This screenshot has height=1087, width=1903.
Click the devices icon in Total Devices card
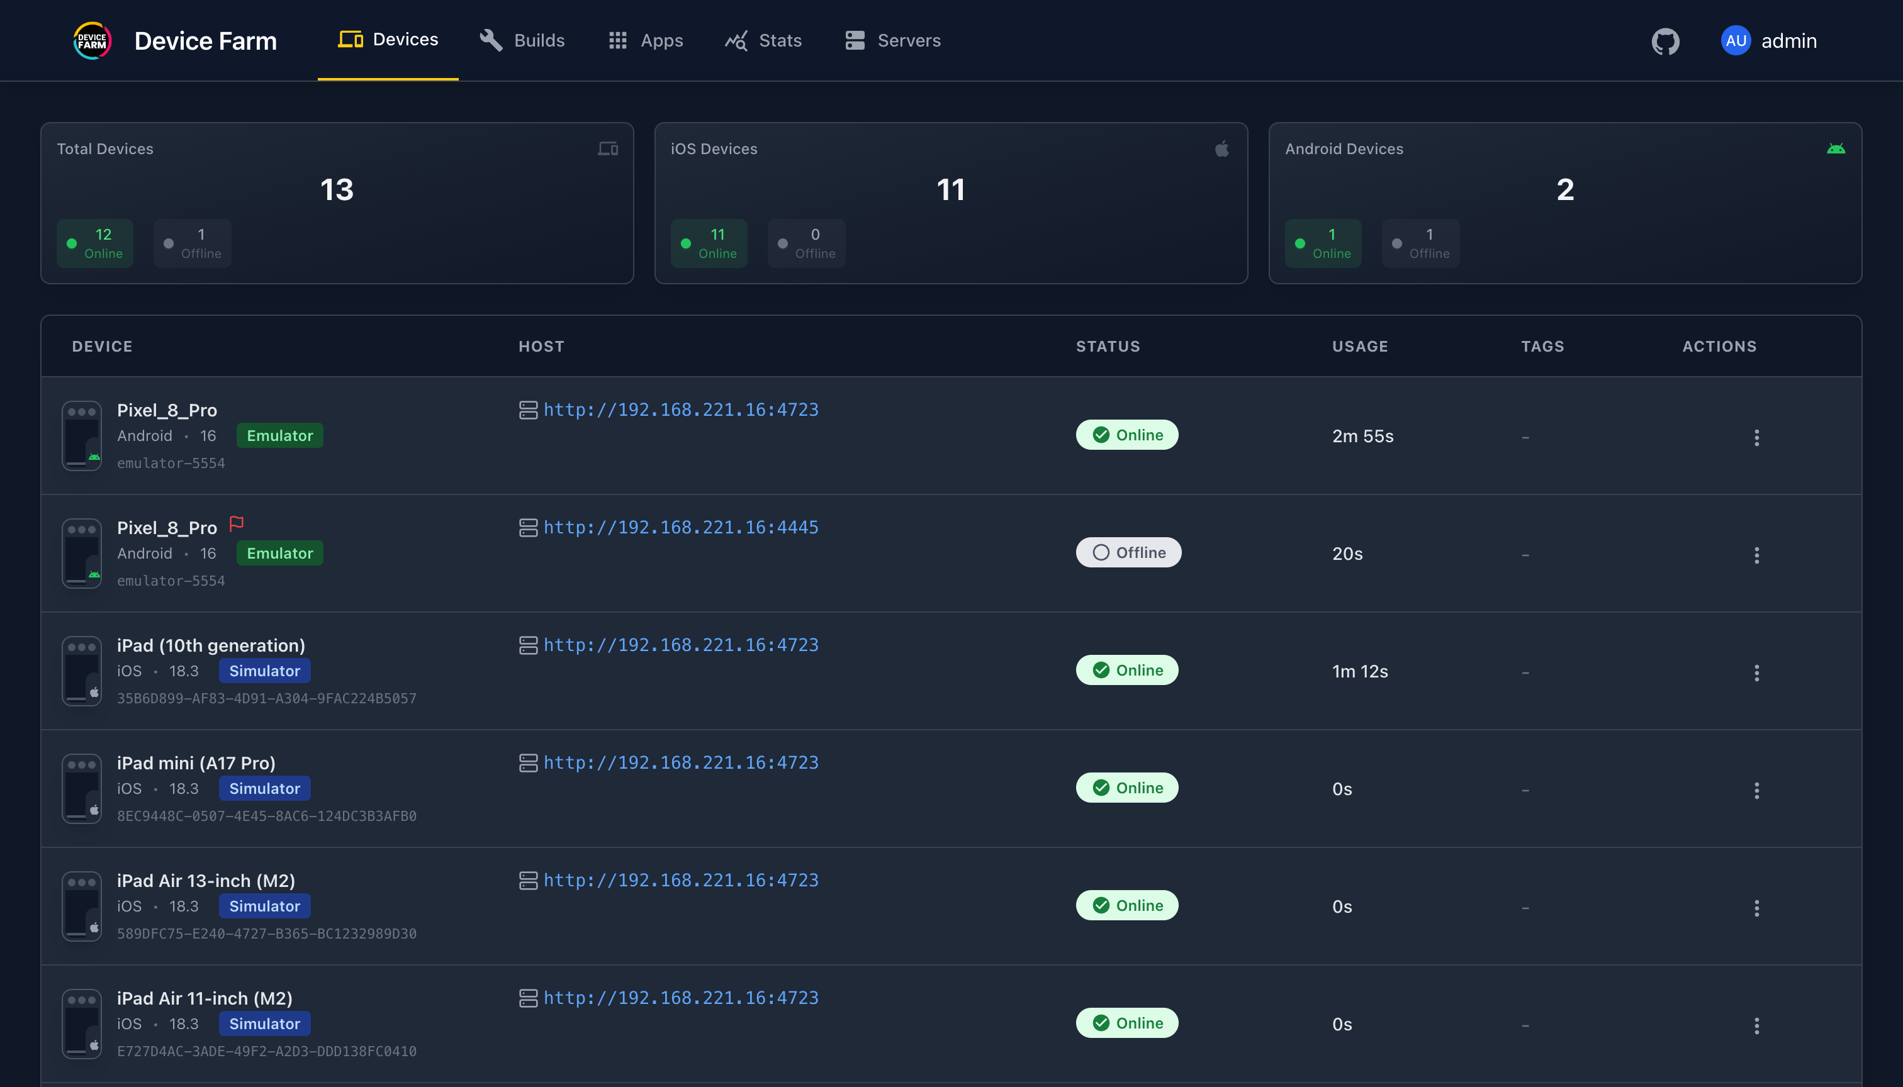click(607, 149)
